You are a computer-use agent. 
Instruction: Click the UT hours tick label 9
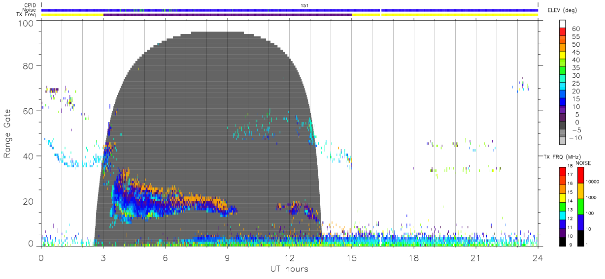pos(228,258)
